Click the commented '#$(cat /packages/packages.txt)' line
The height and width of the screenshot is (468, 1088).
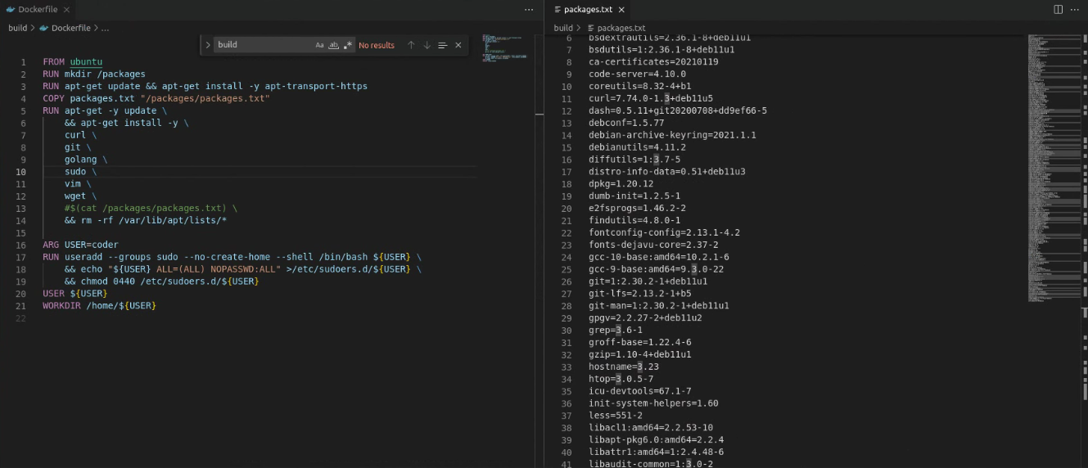[151, 209]
